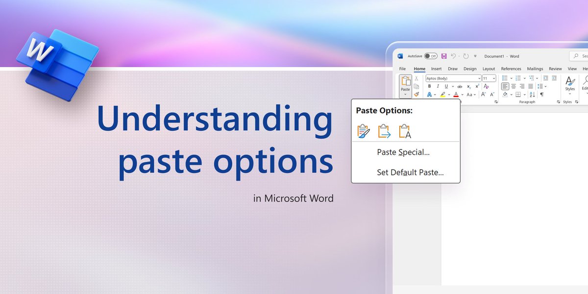Toggle Subscript formatting
This screenshot has height=294, width=588.
(x=469, y=87)
